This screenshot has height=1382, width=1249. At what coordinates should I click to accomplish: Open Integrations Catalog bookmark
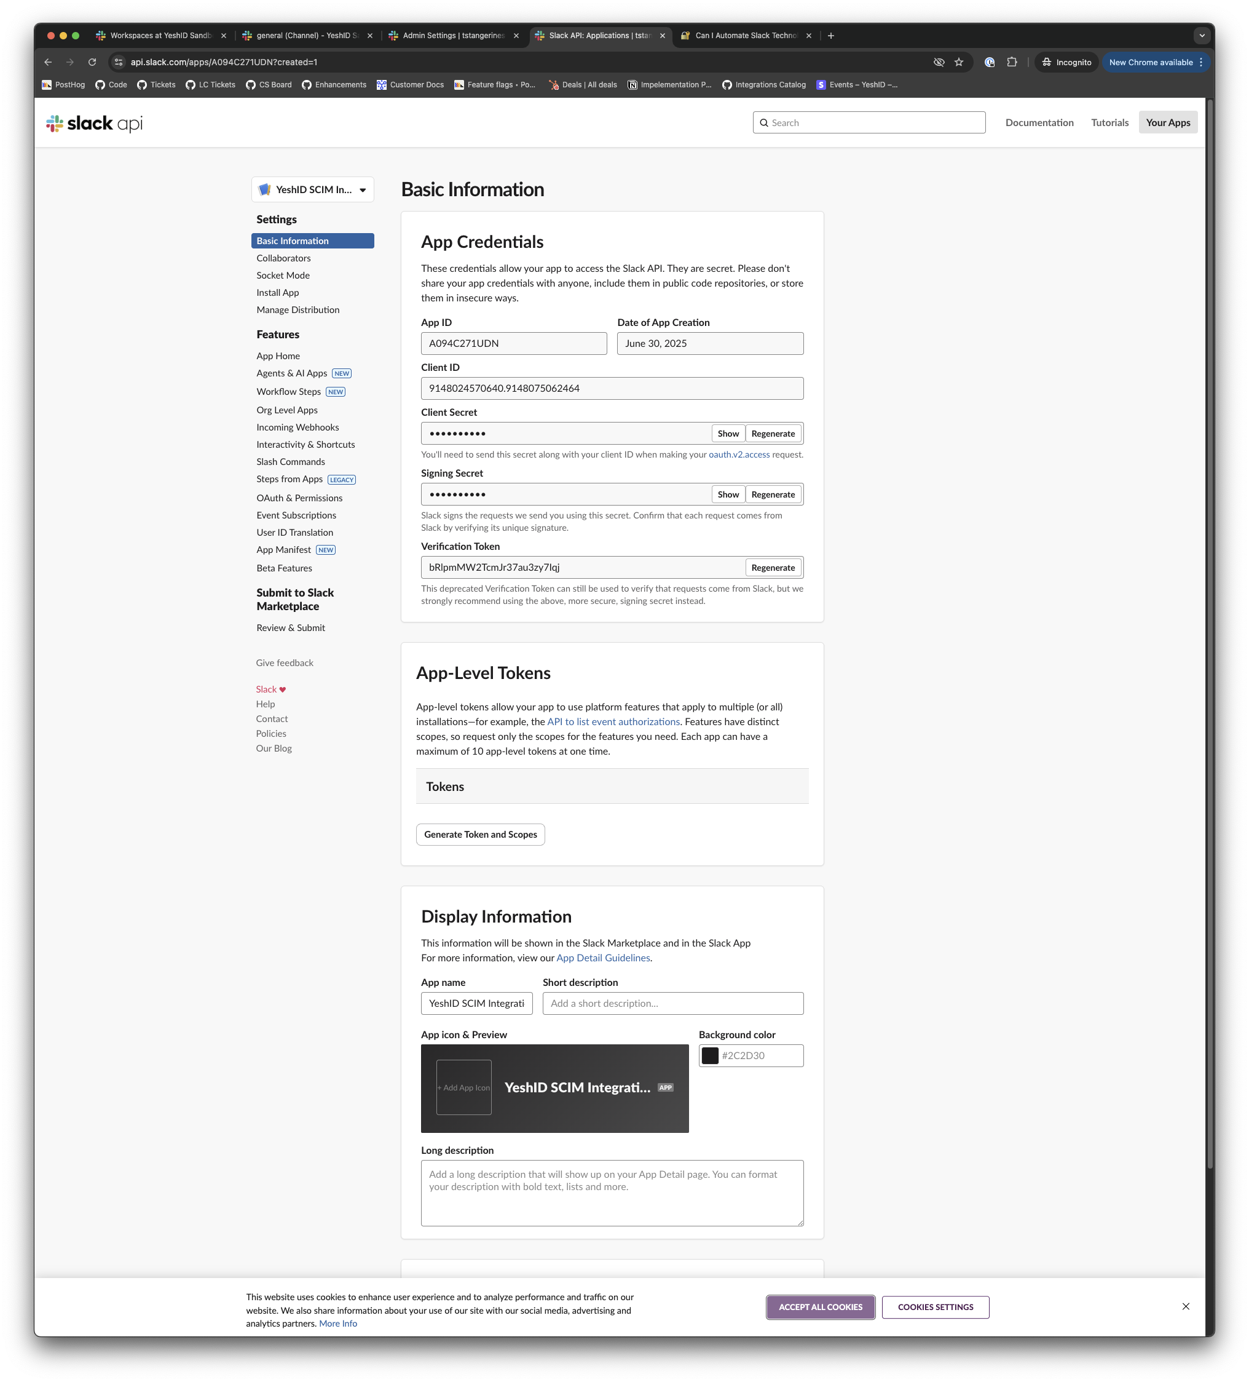point(764,85)
